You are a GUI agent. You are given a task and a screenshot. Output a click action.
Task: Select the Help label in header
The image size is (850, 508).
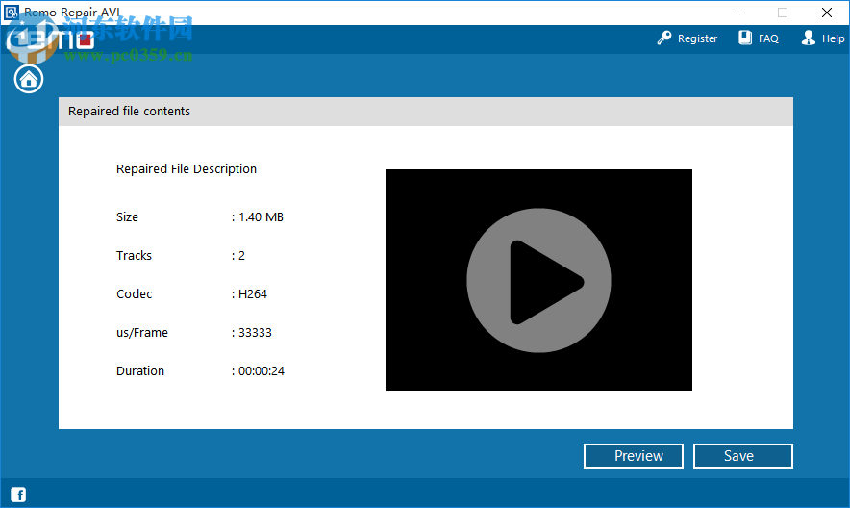833,38
